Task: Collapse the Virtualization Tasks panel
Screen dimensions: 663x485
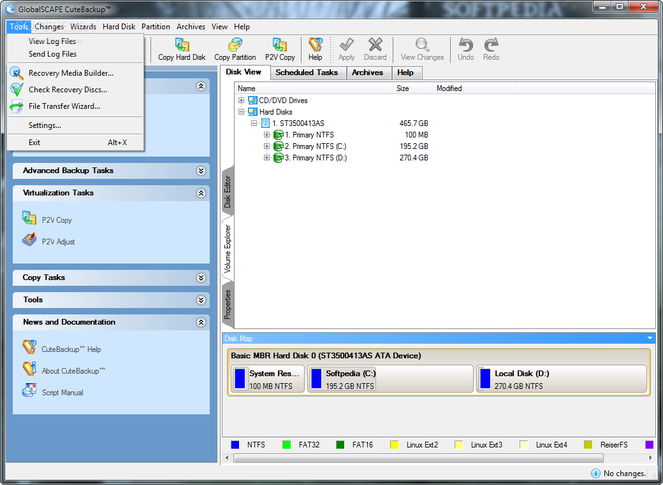Action: [x=201, y=193]
